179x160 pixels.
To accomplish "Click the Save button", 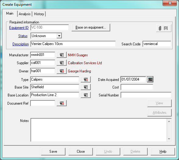I will tap(53, 151).
